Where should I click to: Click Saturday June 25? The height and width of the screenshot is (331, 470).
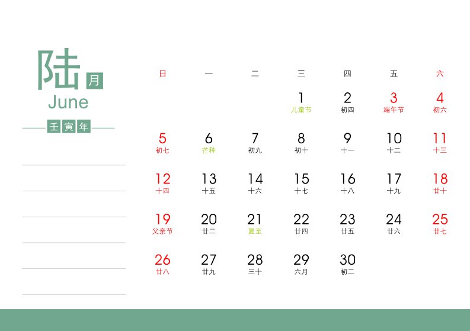point(440,224)
